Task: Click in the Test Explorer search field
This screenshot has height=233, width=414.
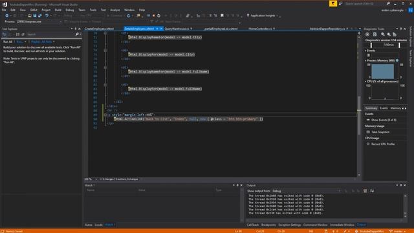Action: pyautogui.click(x=50, y=34)
